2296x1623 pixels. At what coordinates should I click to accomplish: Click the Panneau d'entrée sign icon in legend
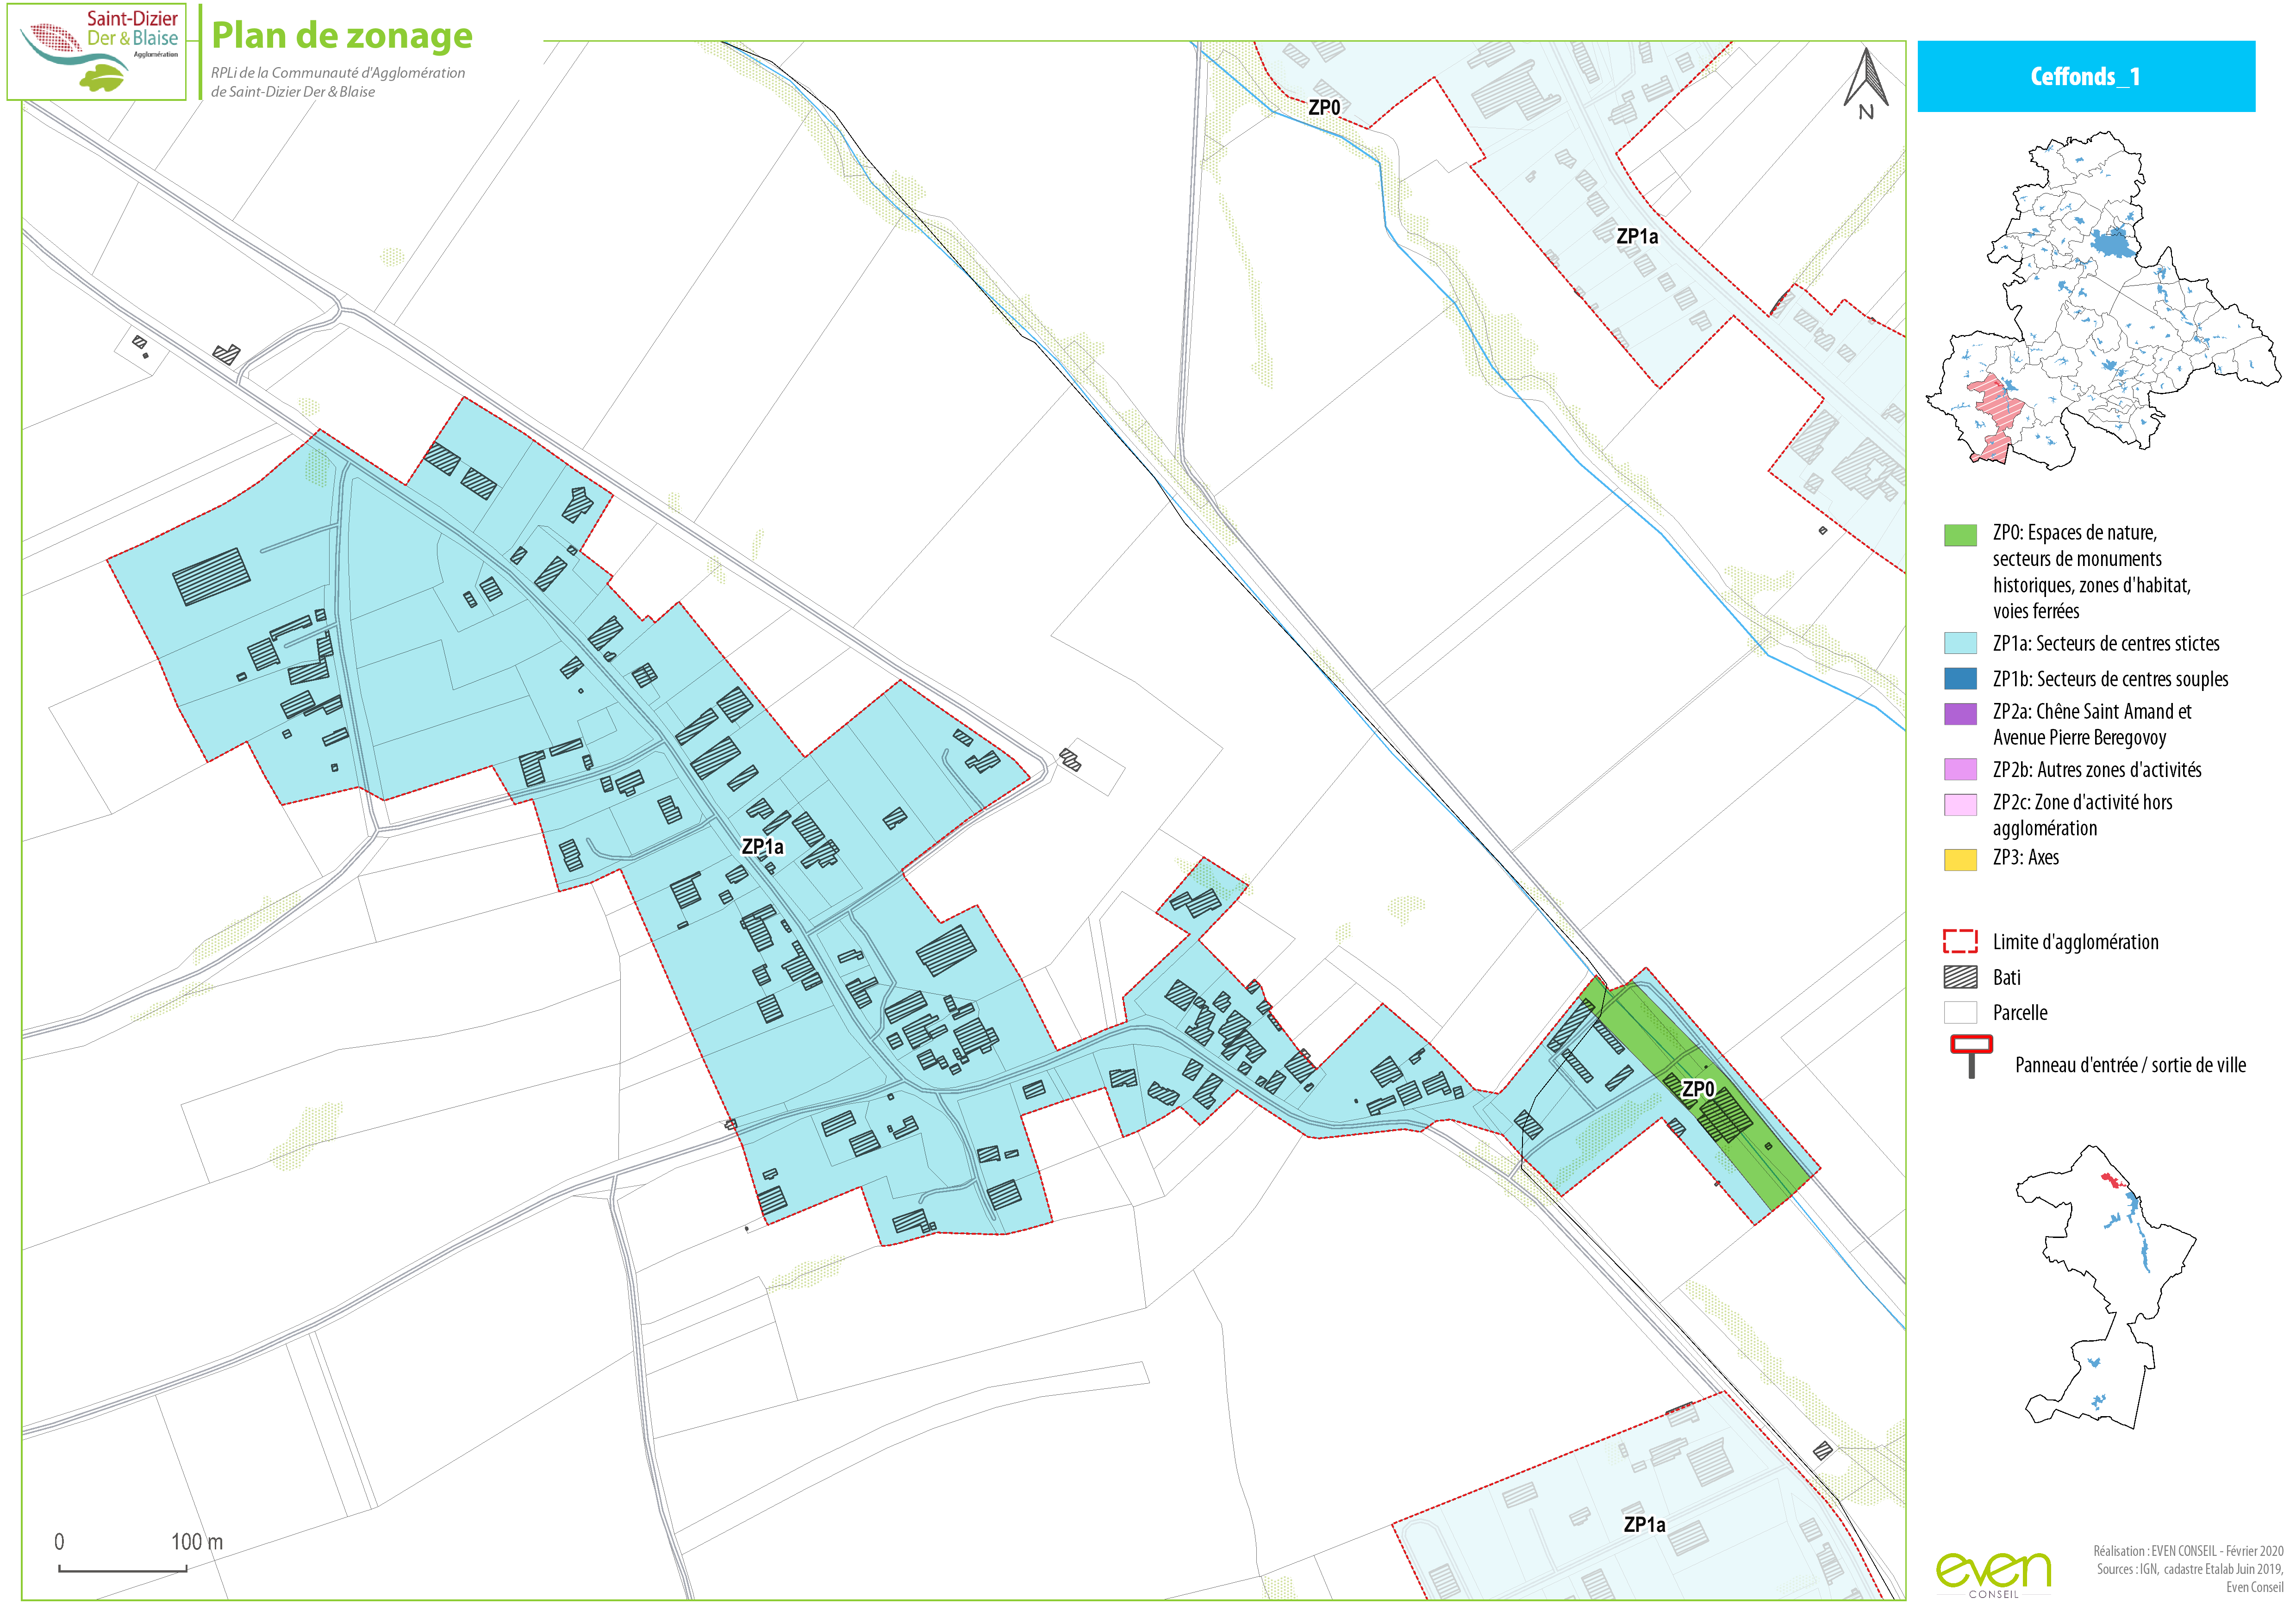pos(1971,1057)
